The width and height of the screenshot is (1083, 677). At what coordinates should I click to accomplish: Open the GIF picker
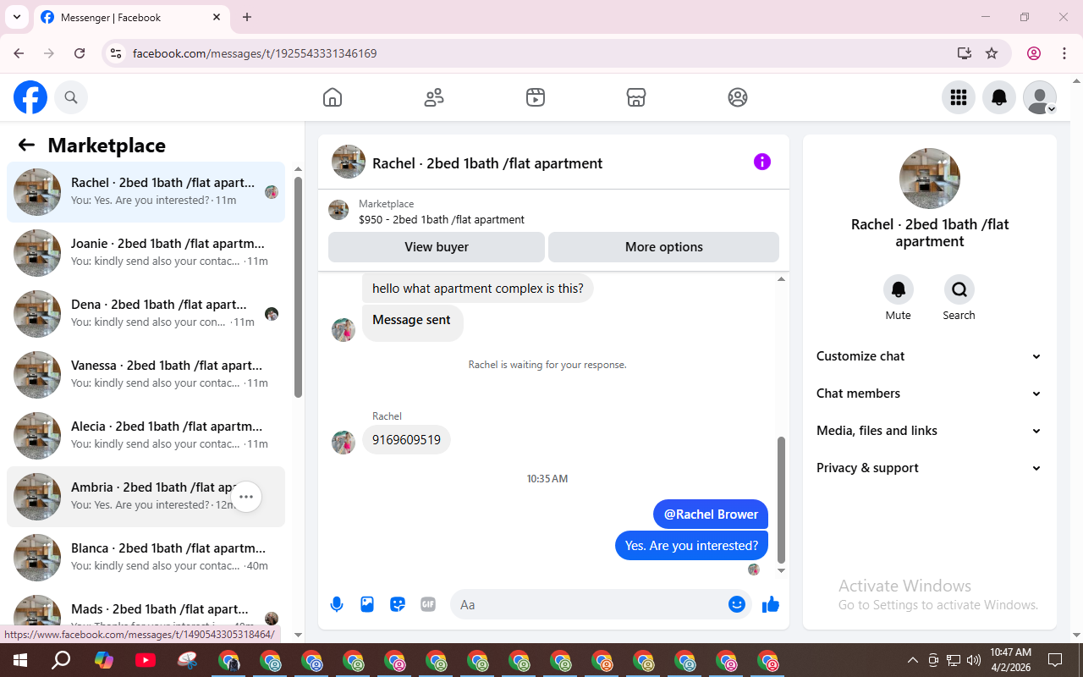(428, 604)
